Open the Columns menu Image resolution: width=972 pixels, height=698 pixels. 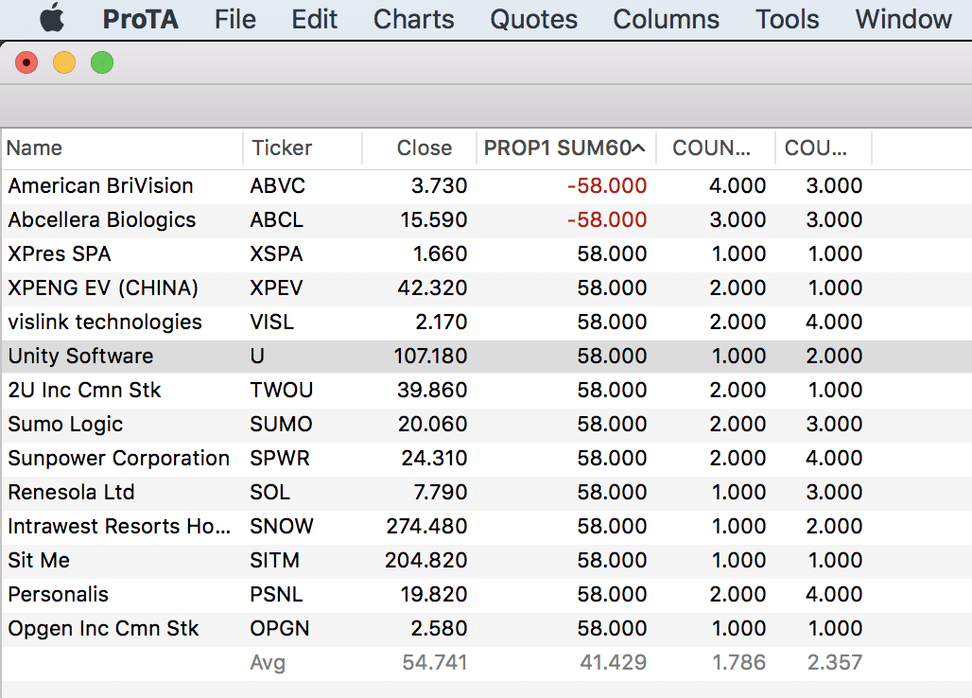[x=666, y=19]
